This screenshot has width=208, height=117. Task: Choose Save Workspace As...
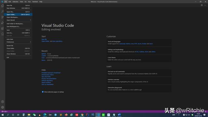pyautogui.click(x=18, y=26)
